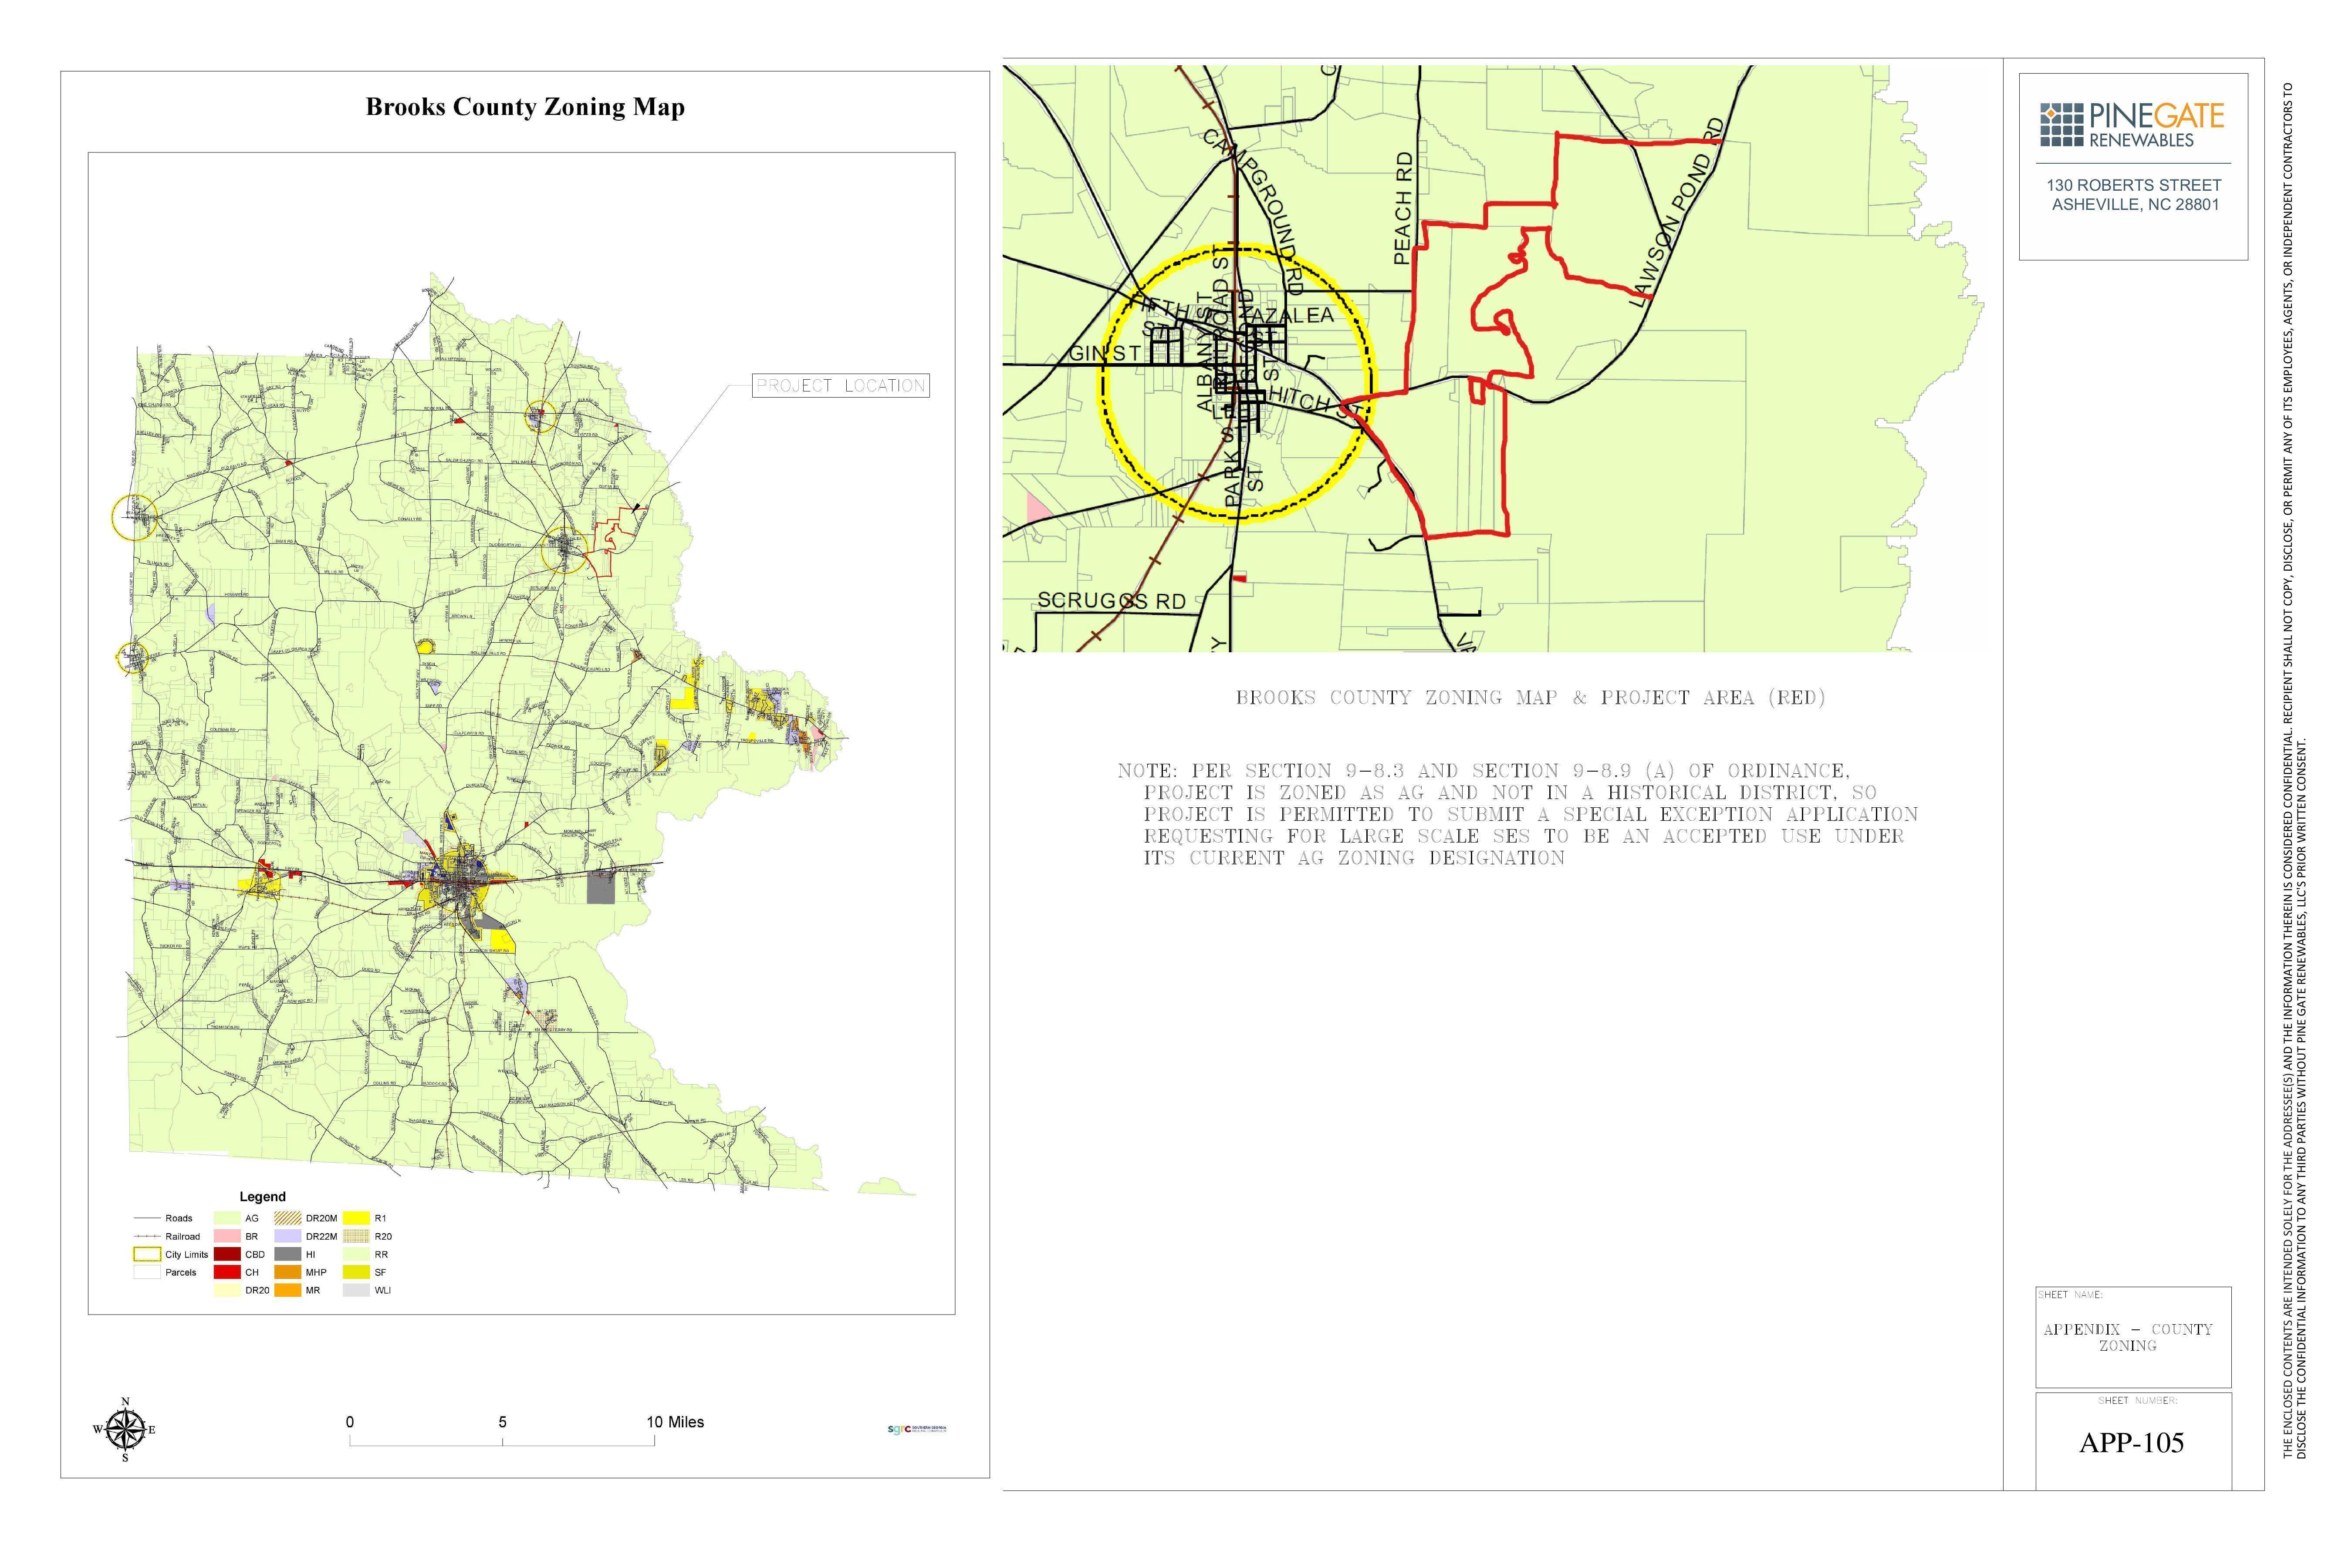The image size is (2352, 1568).
Task: Click the 'City Limits' legend label text
Action: tap(187, 1254)
